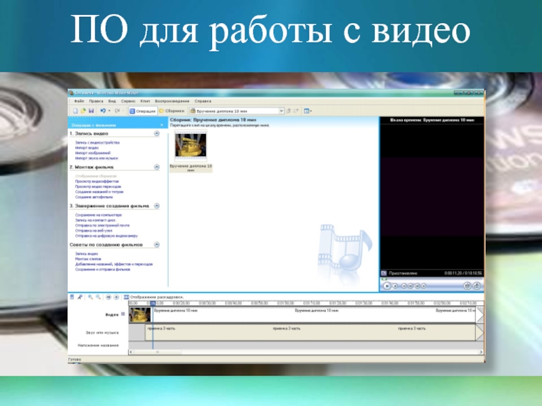Click the Open project folder icon

coord(83,110)
